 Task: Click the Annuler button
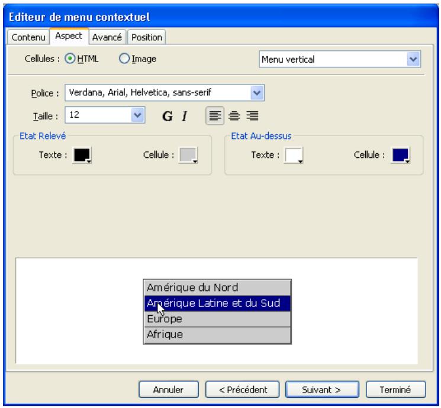click(169, 390)
